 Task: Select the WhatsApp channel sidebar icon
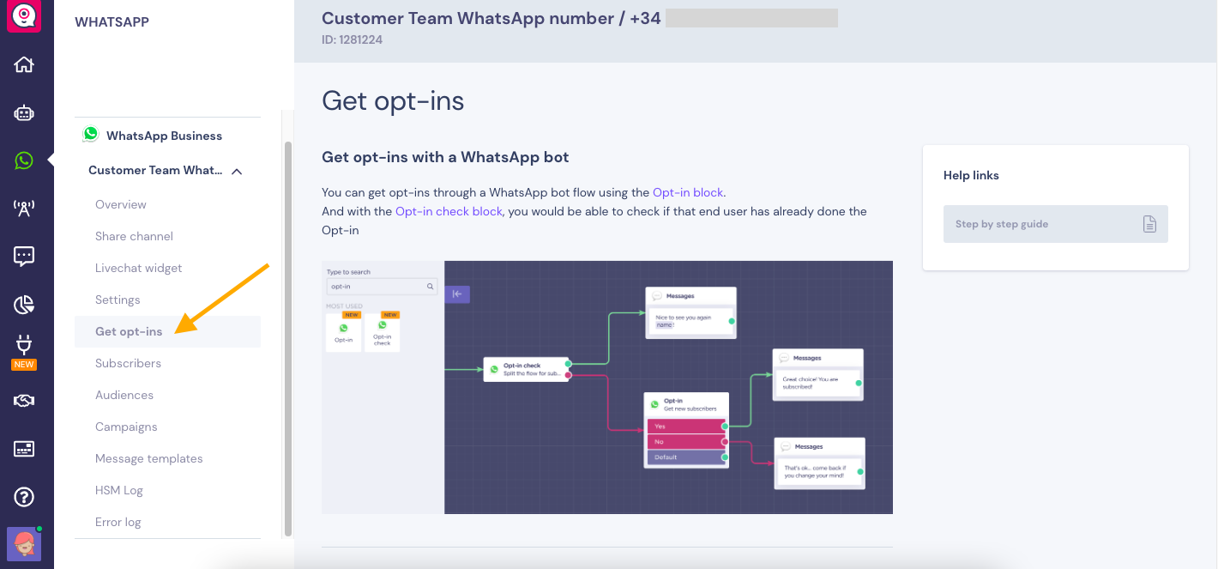[x=24, y=160]
